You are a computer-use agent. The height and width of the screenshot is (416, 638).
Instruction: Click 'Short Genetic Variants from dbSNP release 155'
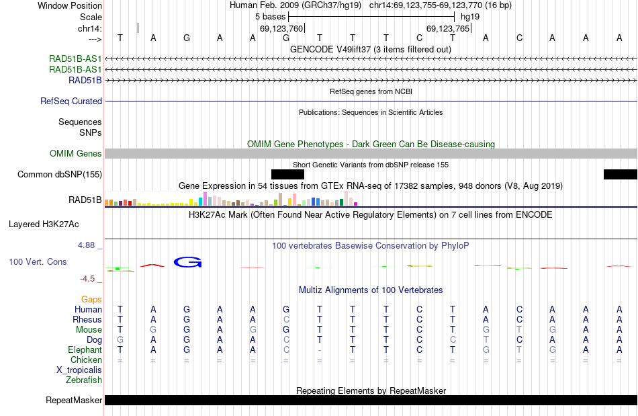click(x=371, y=165)
